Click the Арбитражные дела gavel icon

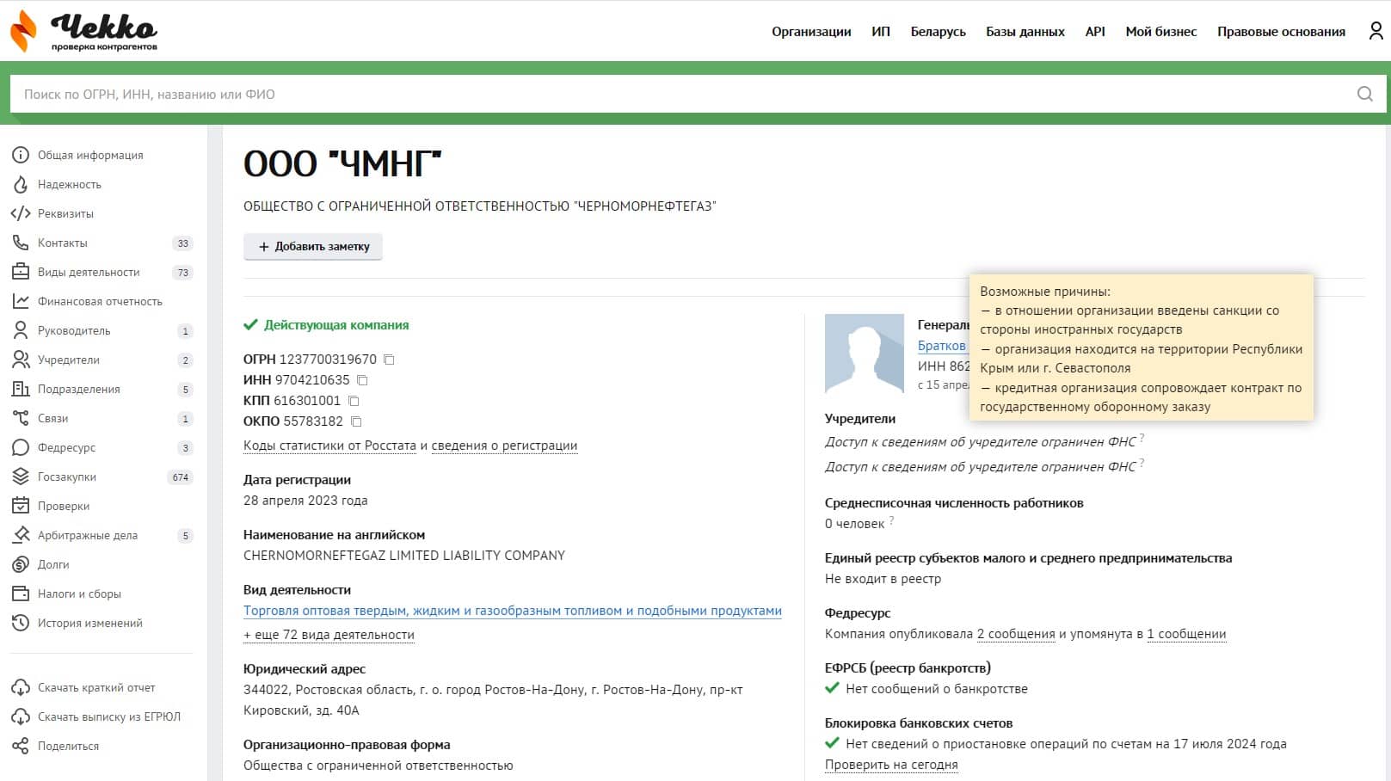coord(21,535)
